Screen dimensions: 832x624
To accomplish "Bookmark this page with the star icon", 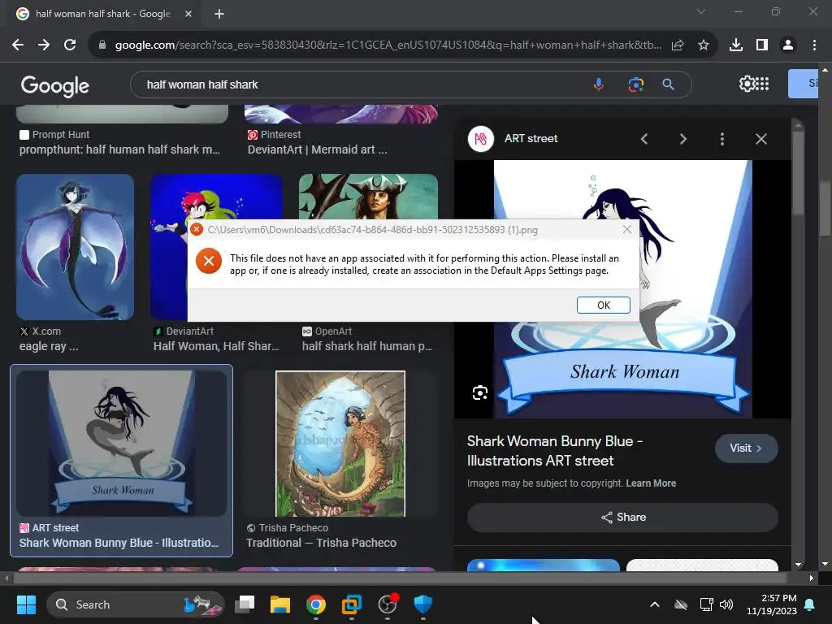I will pyautogui.click(x=704, y=45).
